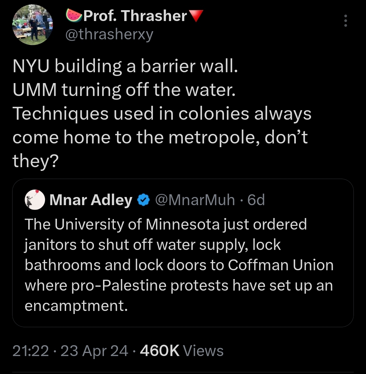The image size is (366, 374).
Task: Tap the watermelon emoji beside the name
Action: 74,16
